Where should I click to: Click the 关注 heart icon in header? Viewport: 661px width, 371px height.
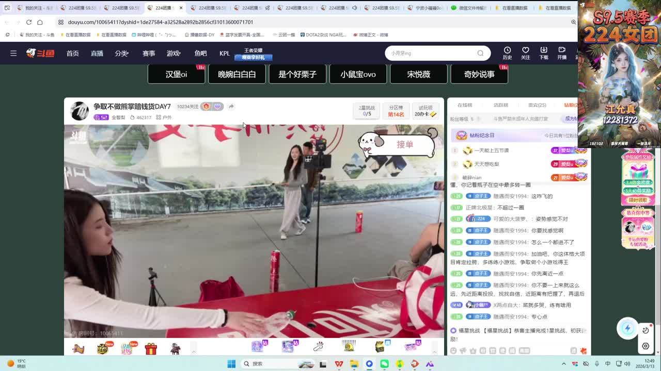[x=525, y=53]
